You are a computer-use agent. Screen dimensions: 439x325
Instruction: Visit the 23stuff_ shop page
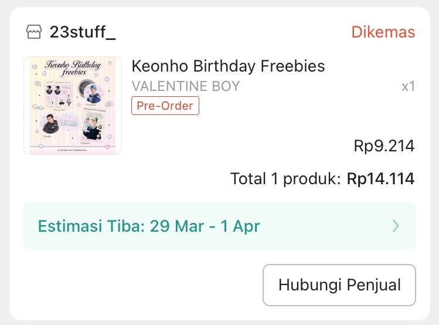click(x=83, y=32)
